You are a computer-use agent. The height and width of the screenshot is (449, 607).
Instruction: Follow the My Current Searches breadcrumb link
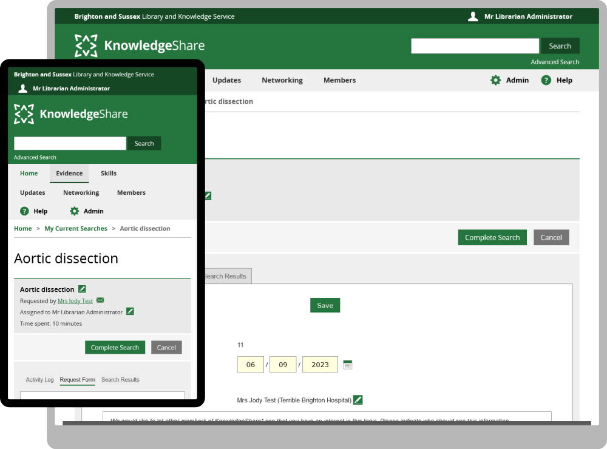[x=76, y=229]
